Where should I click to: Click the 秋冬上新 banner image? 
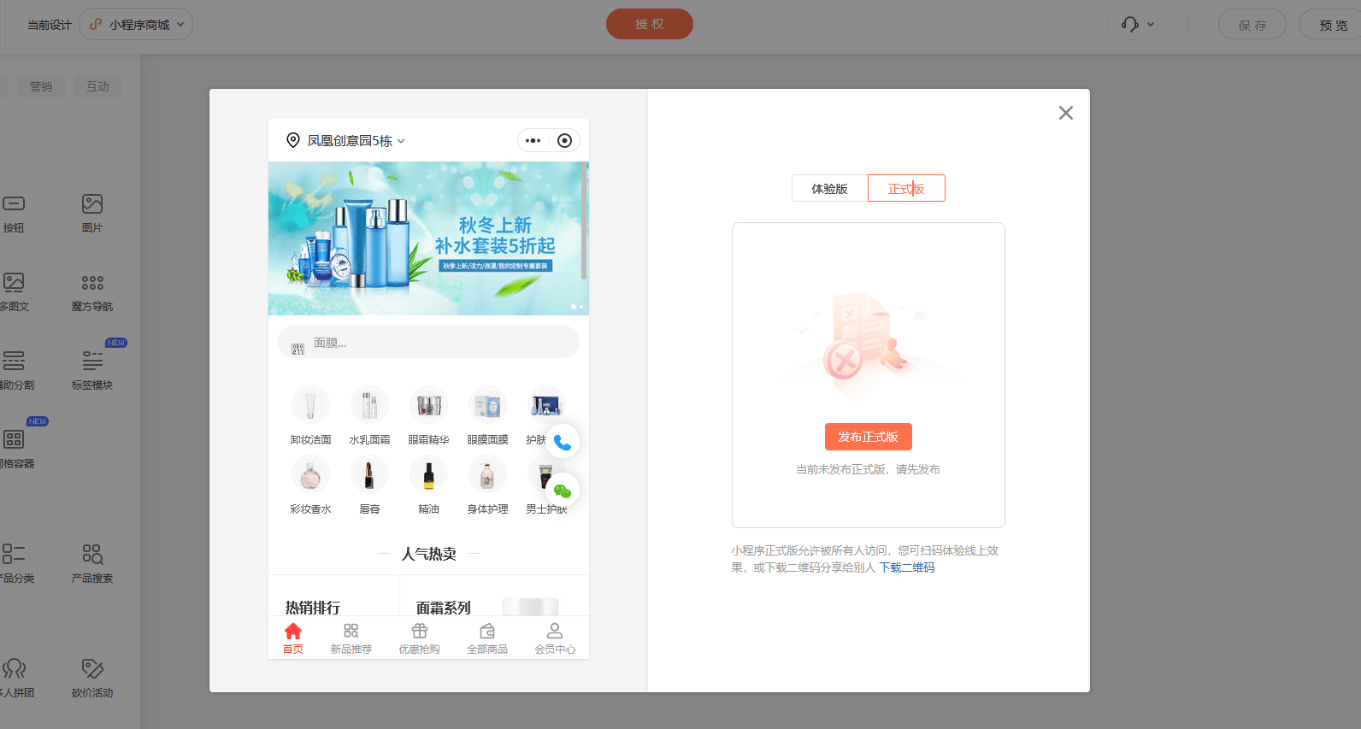427,238
